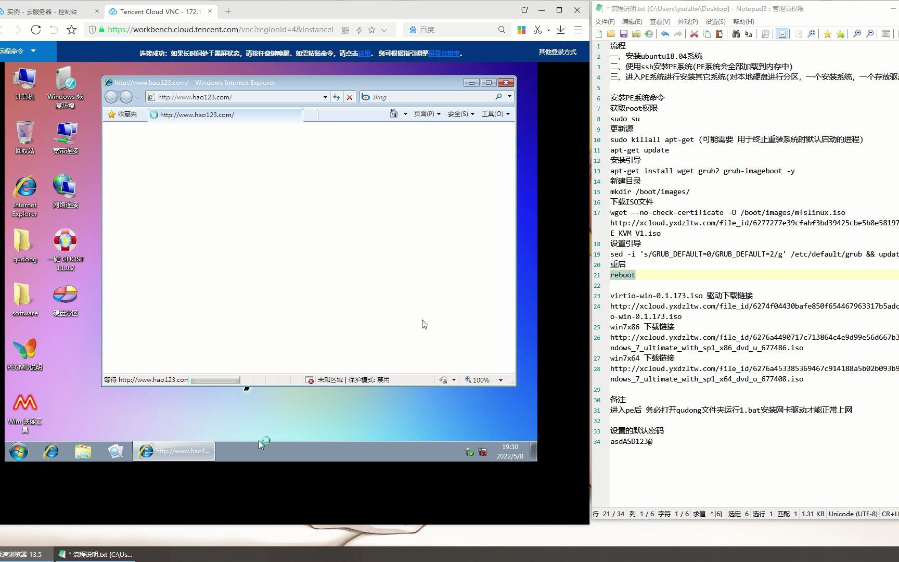The image size is (899, 562).
Task: Create new file in Notepad3 toolbar
Action: pos(599,34)
